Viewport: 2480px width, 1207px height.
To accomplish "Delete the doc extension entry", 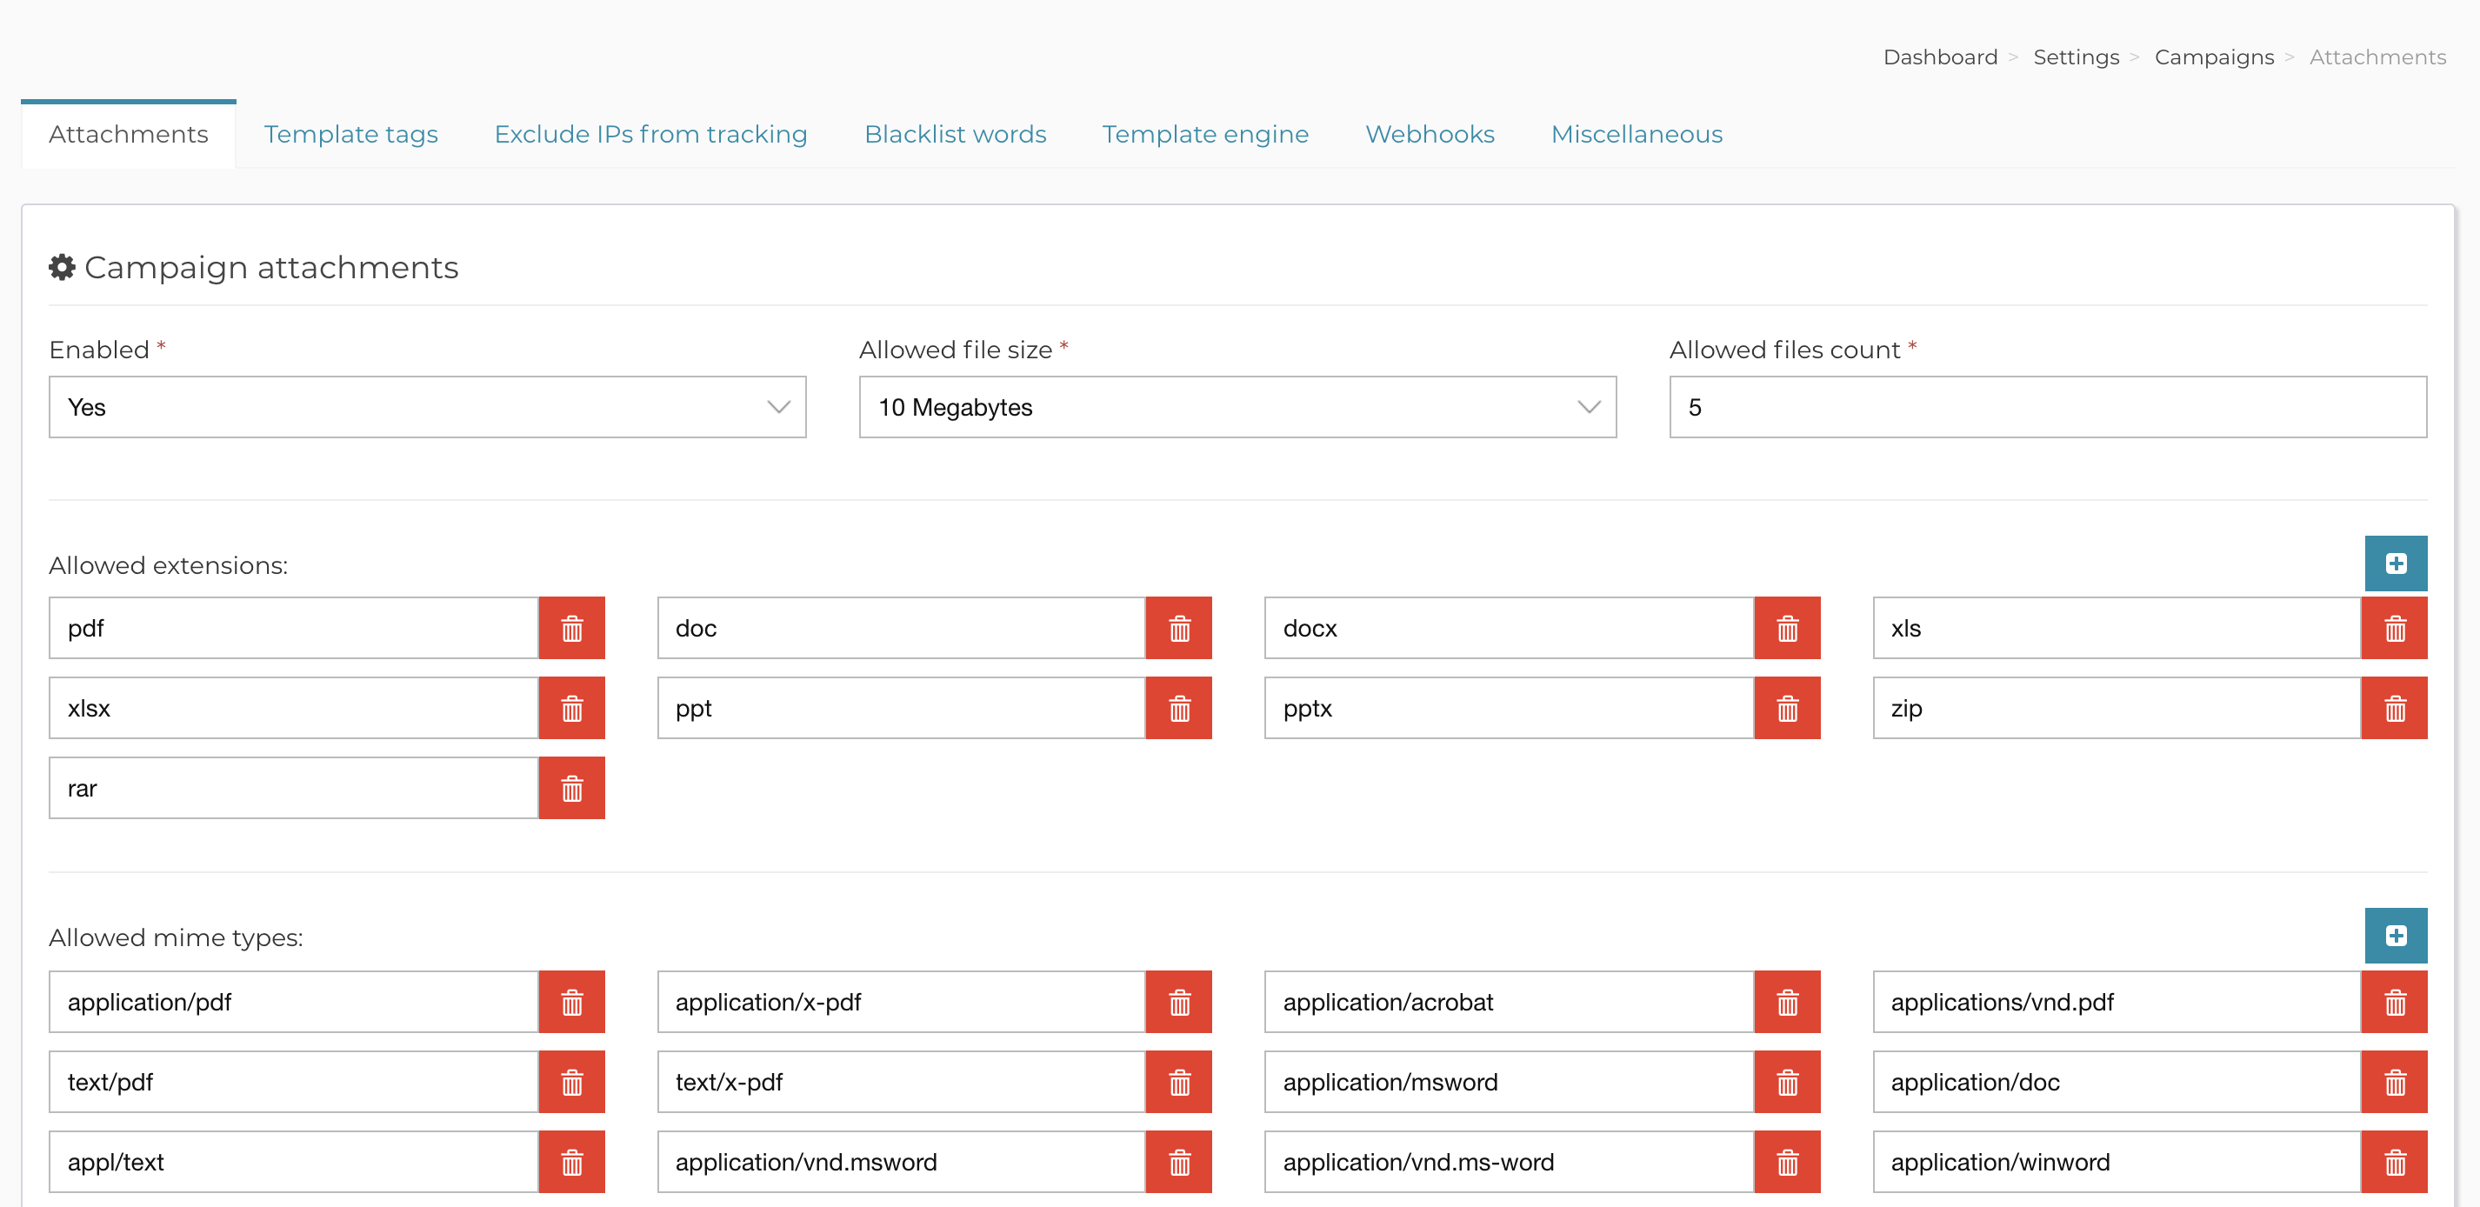I will [1179, 628].
